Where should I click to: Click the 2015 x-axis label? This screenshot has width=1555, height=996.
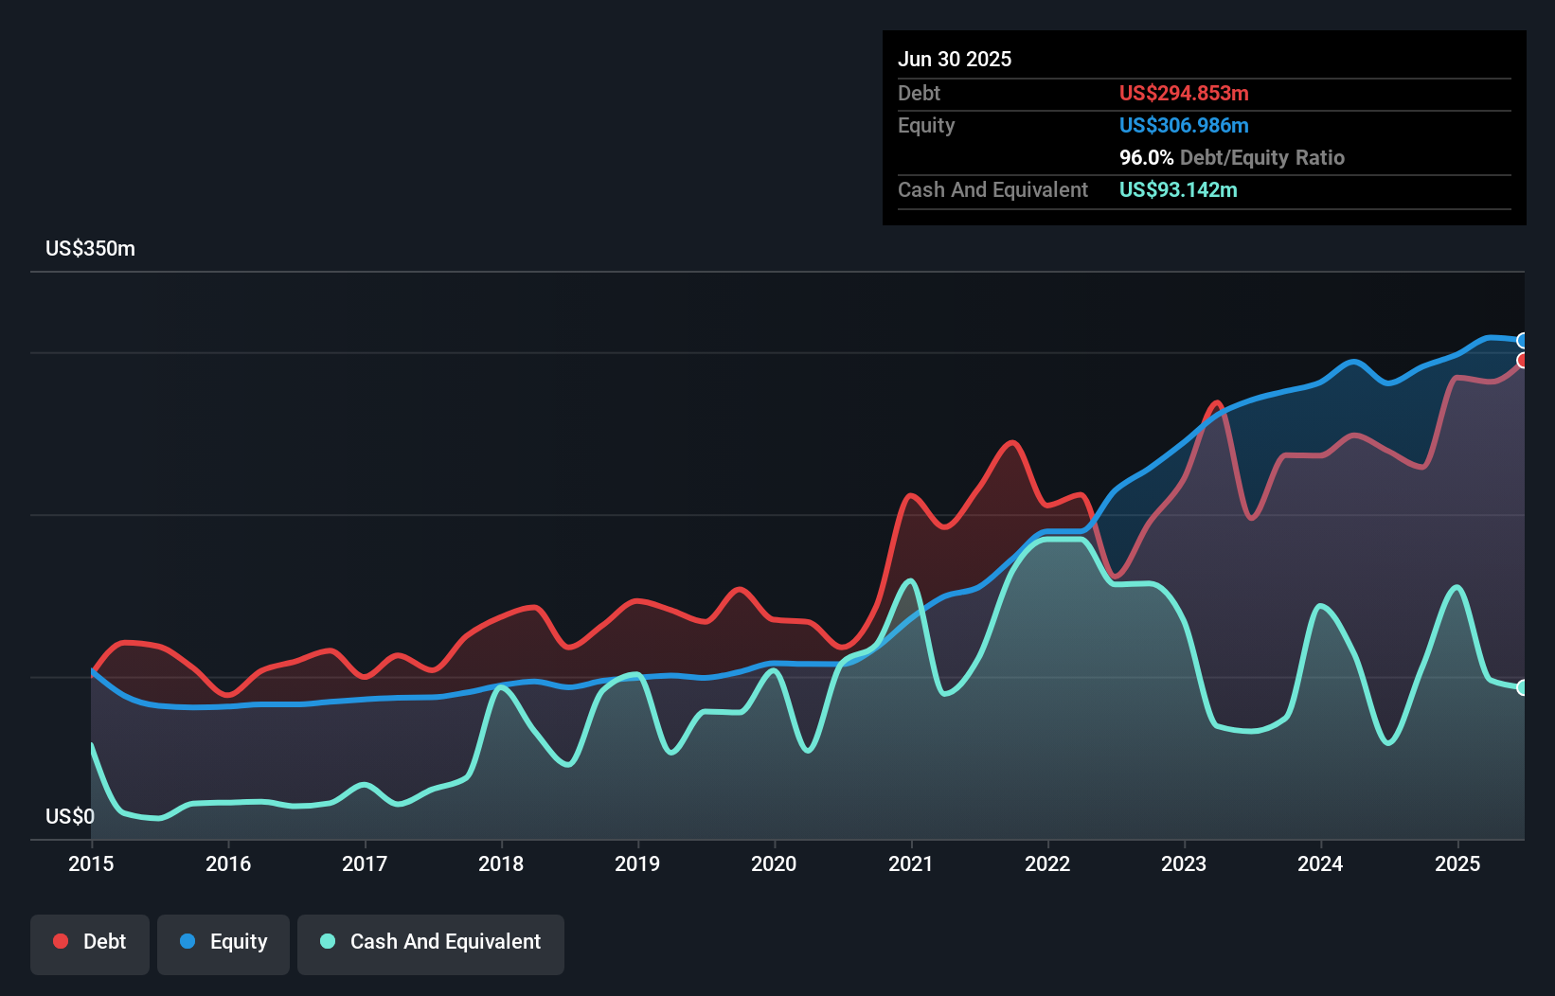(91, 863)
